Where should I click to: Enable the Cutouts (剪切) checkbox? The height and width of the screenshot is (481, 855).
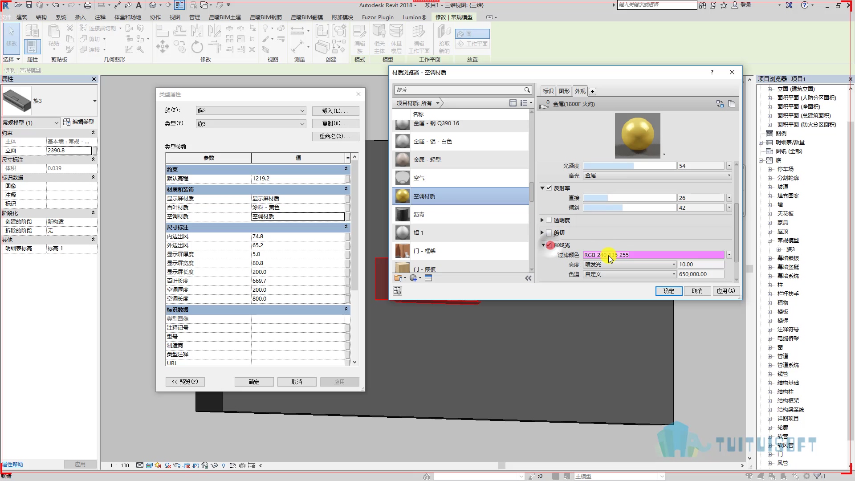[x=549, y=232]
